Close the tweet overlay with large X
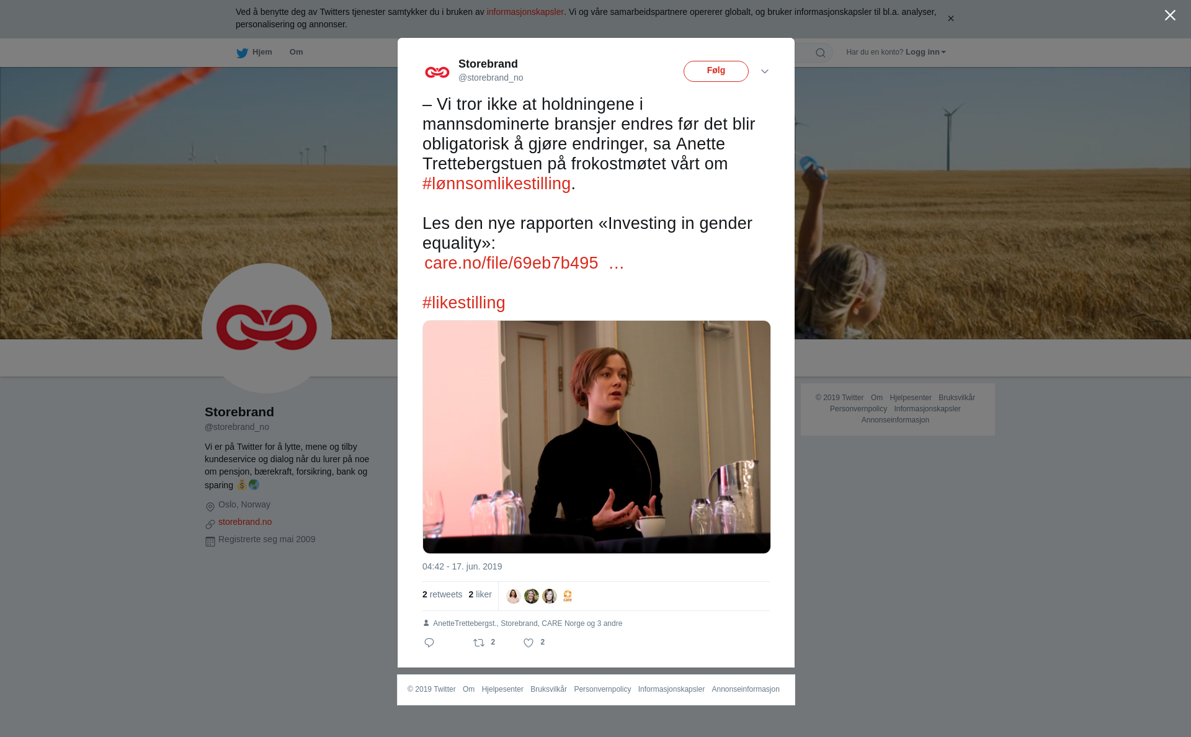 click(x=1170, y=16)
